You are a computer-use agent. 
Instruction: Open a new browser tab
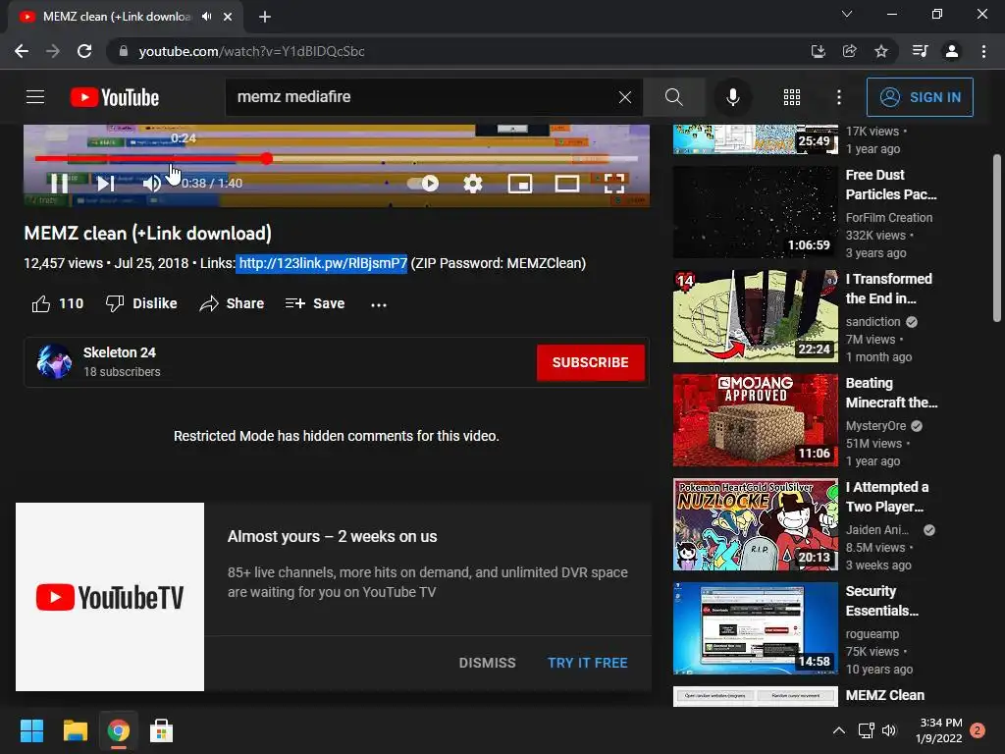tap(265, 17)
